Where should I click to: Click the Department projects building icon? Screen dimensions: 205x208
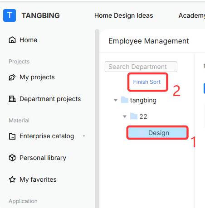click(x=12, y=99)
